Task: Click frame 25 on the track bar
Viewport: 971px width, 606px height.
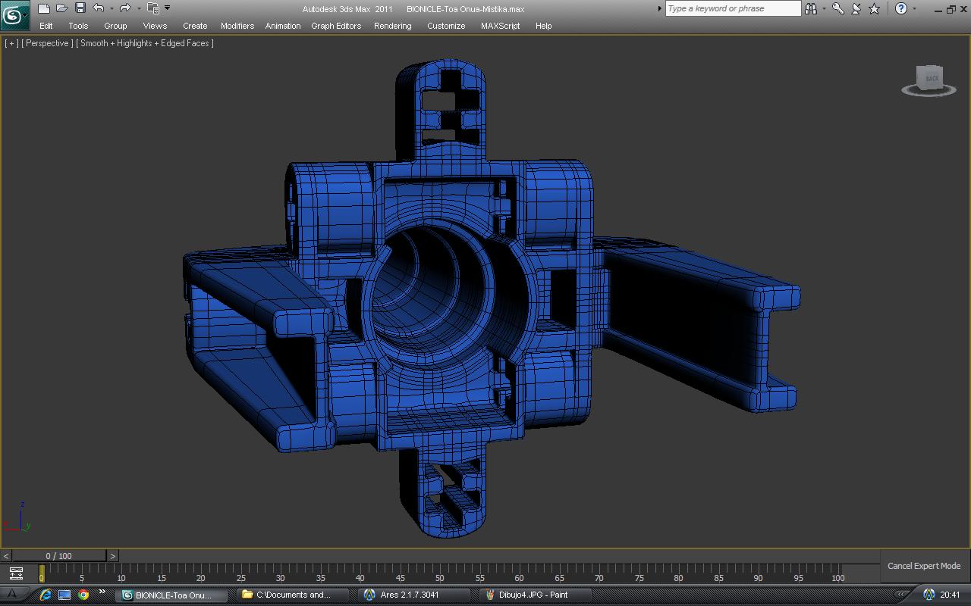Action: [240, 577]
